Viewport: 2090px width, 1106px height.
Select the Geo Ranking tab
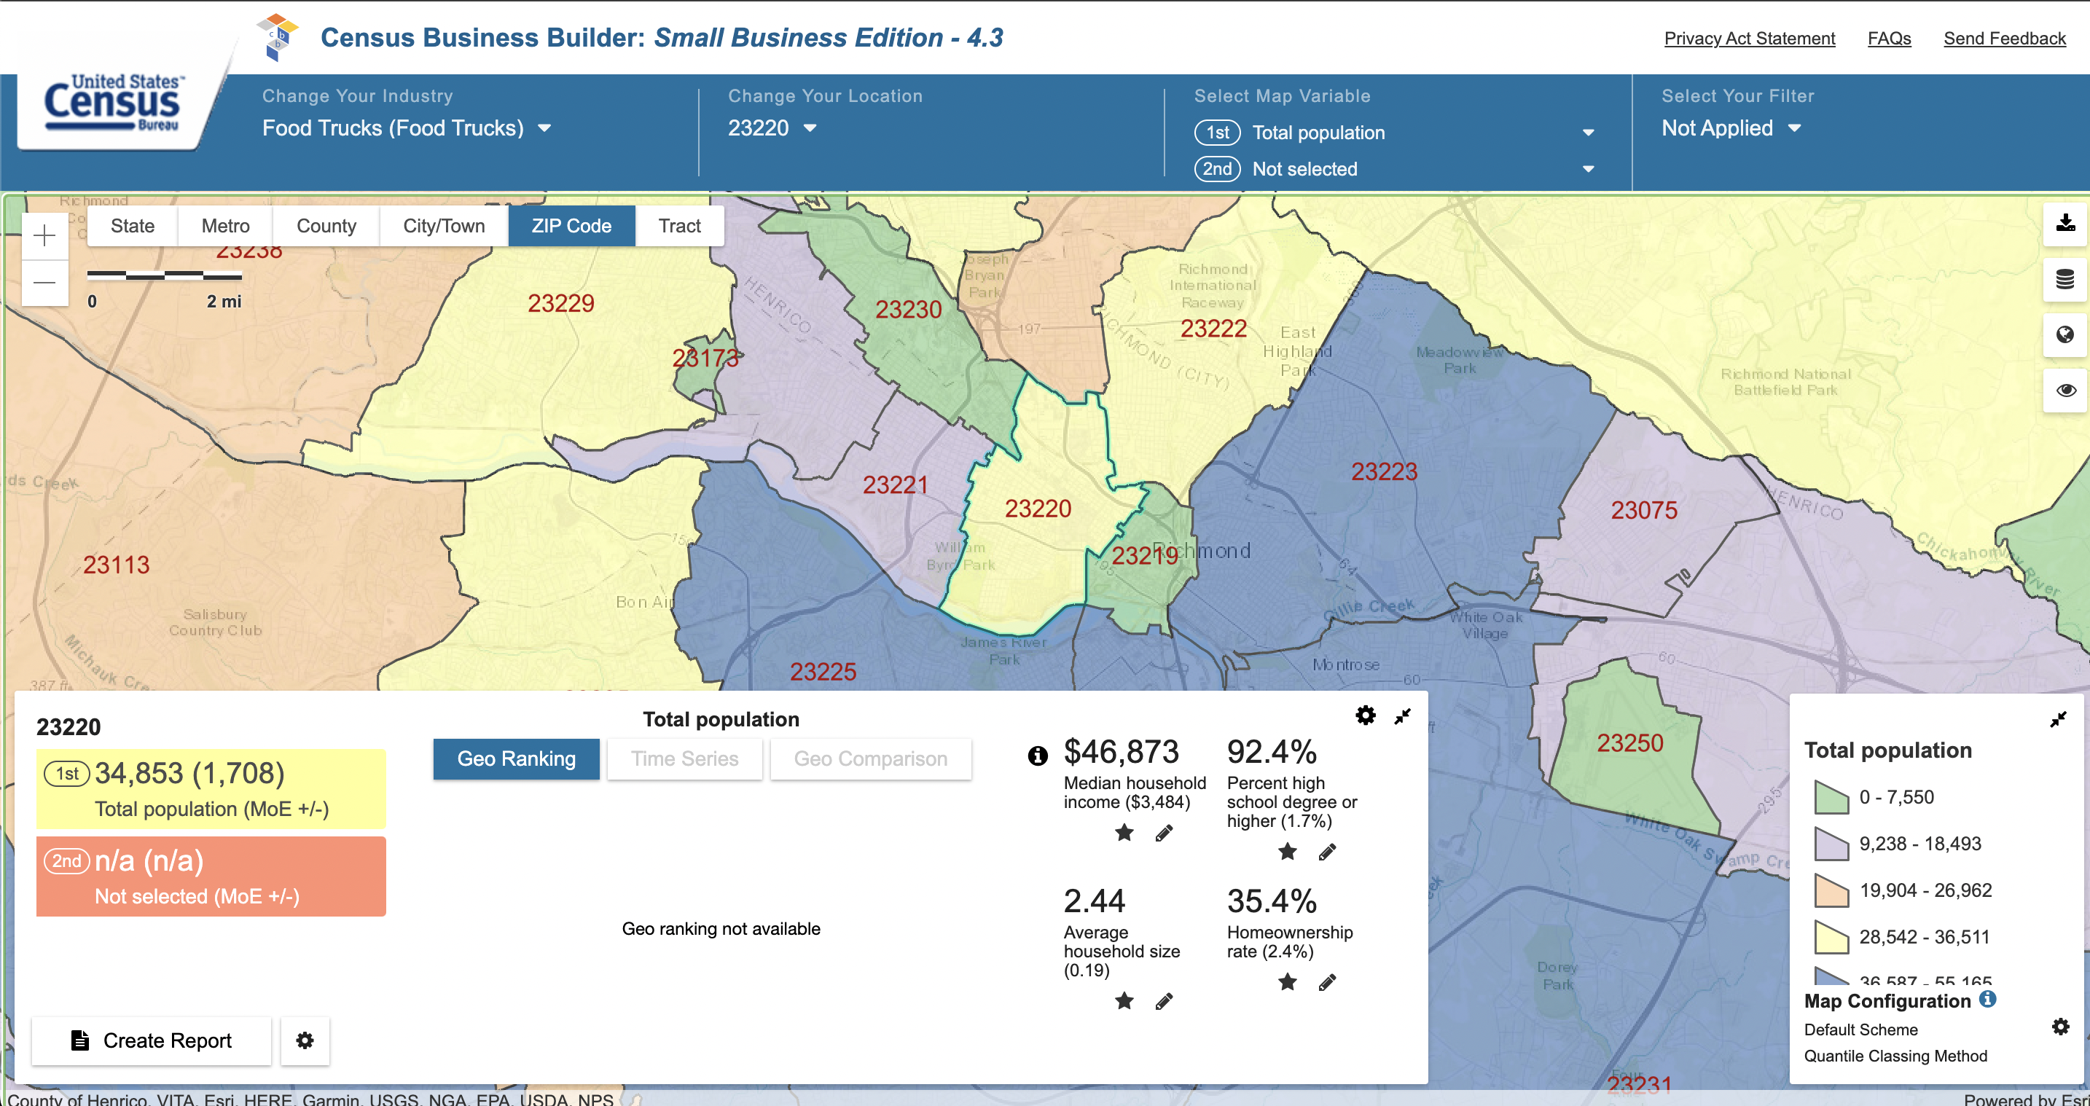coord(516,758)
